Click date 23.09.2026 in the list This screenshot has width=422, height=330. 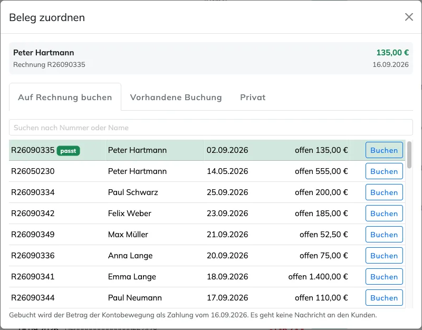(x=227, y=213)
